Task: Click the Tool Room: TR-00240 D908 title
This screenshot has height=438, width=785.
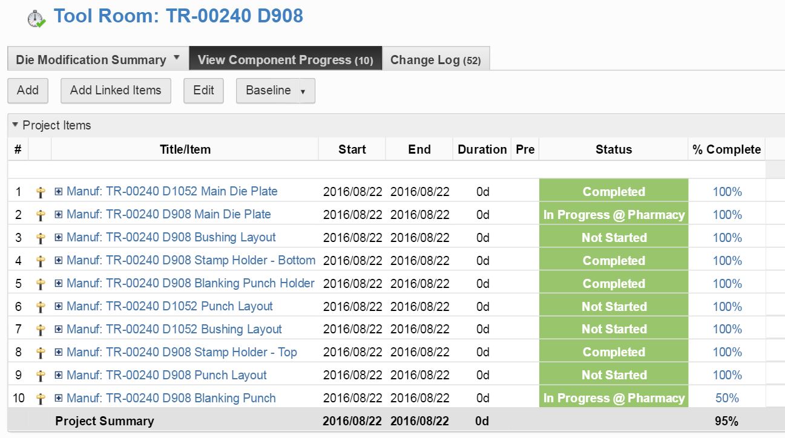Action: (x=178, y=16)
